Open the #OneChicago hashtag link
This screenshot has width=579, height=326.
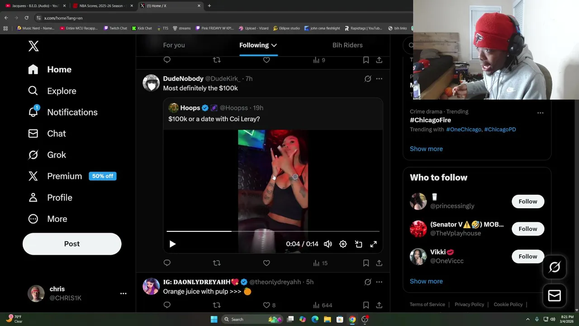[x=464, y=129]
